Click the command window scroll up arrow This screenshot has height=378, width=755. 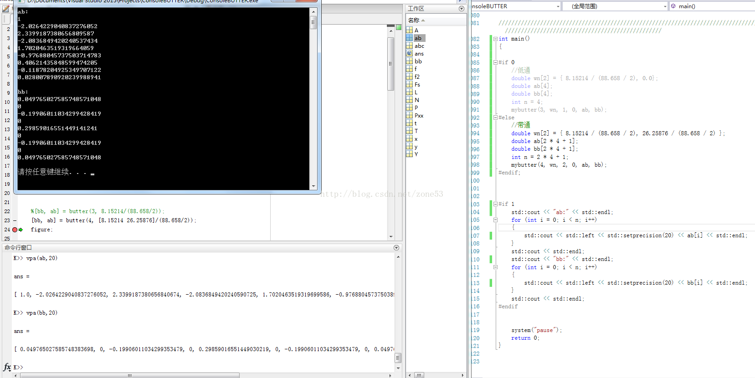pyautogui.click(x=398, y=257)
